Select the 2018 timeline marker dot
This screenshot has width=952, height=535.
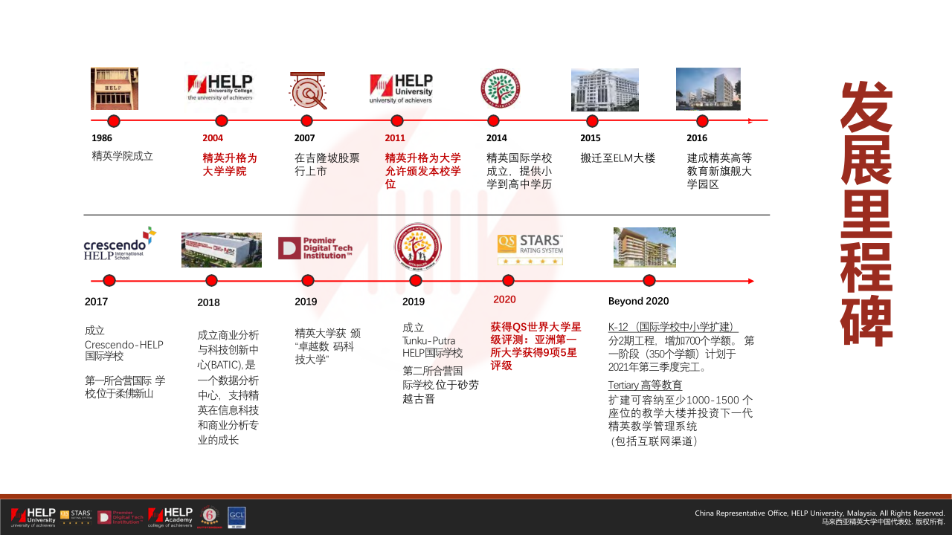(x=211, y=281)
